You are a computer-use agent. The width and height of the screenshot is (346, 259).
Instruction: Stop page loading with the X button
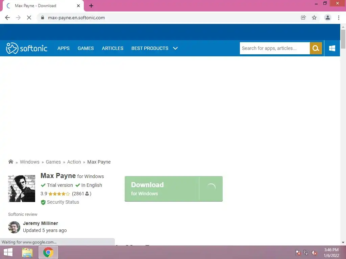[29, 18]
